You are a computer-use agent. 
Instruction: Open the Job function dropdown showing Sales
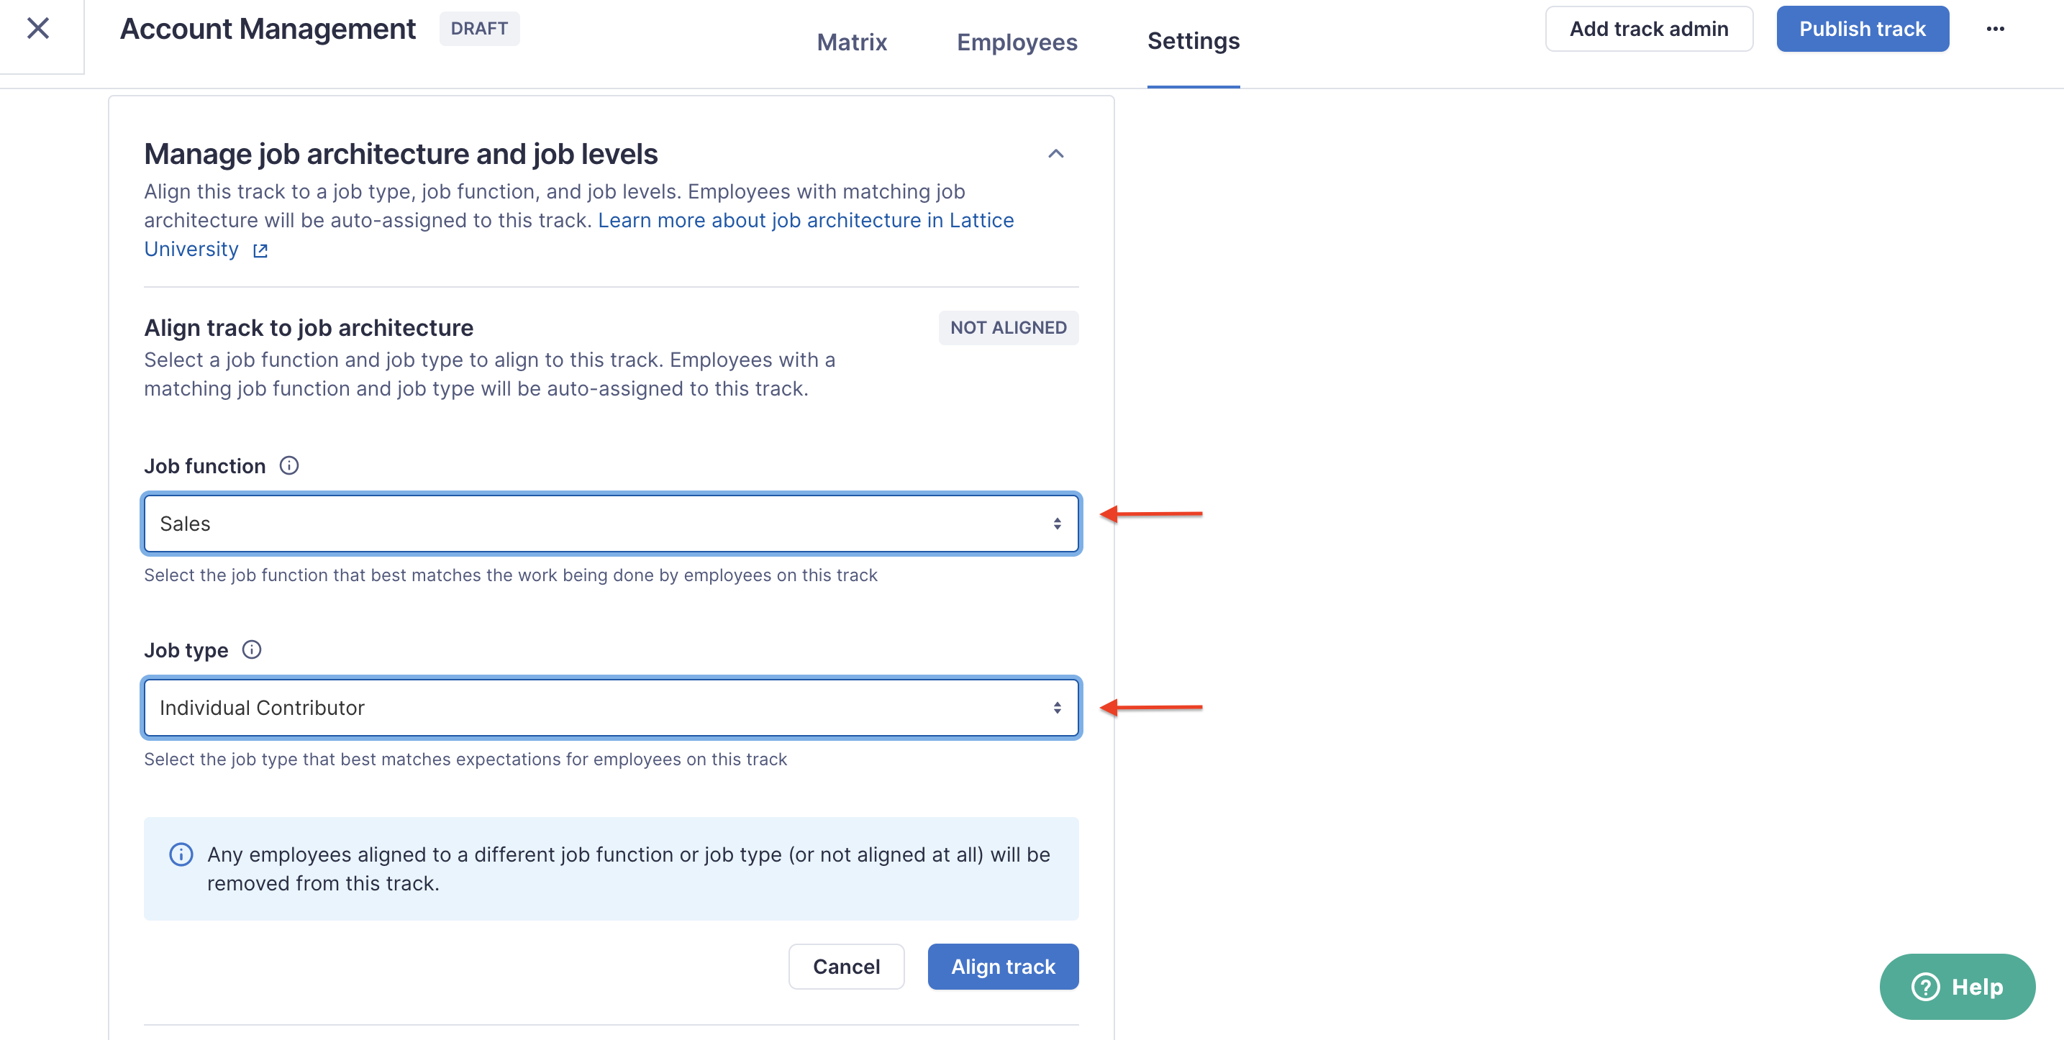click(612, 523)
